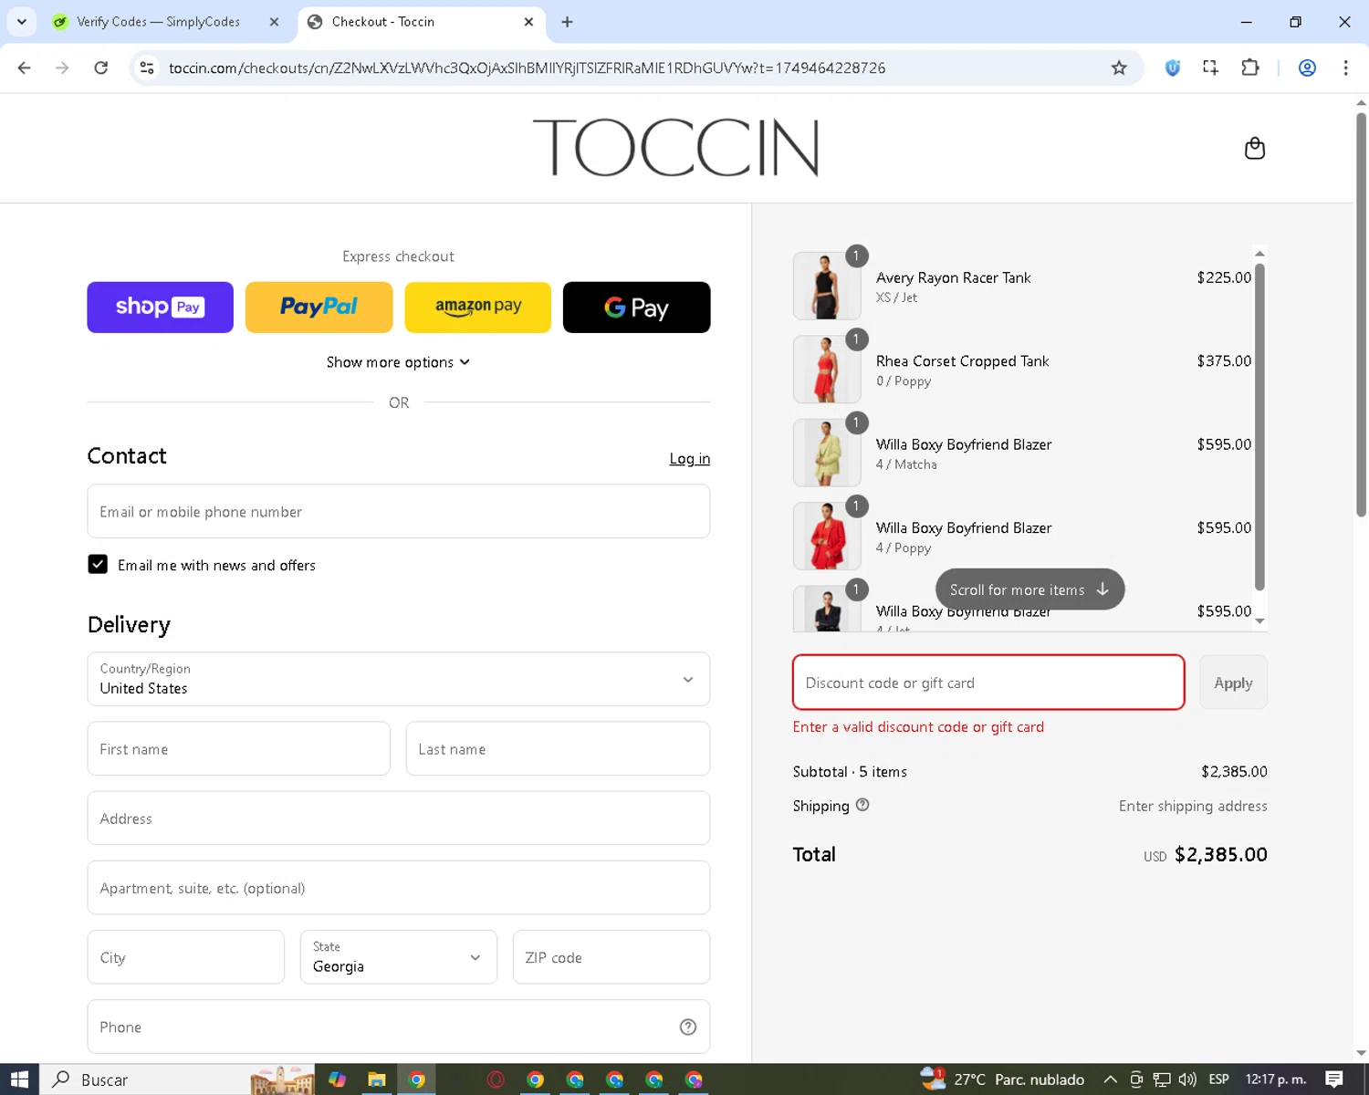Focus the Last name field
Viewport: 1369px width, 1095px height.
point(558,749)
